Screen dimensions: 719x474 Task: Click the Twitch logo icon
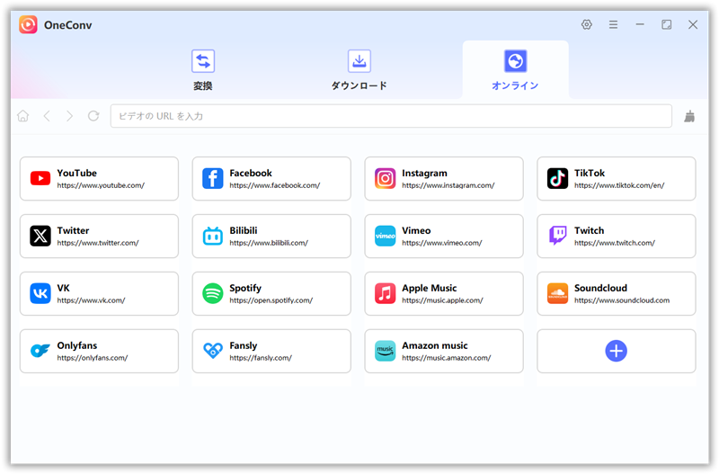557,236
